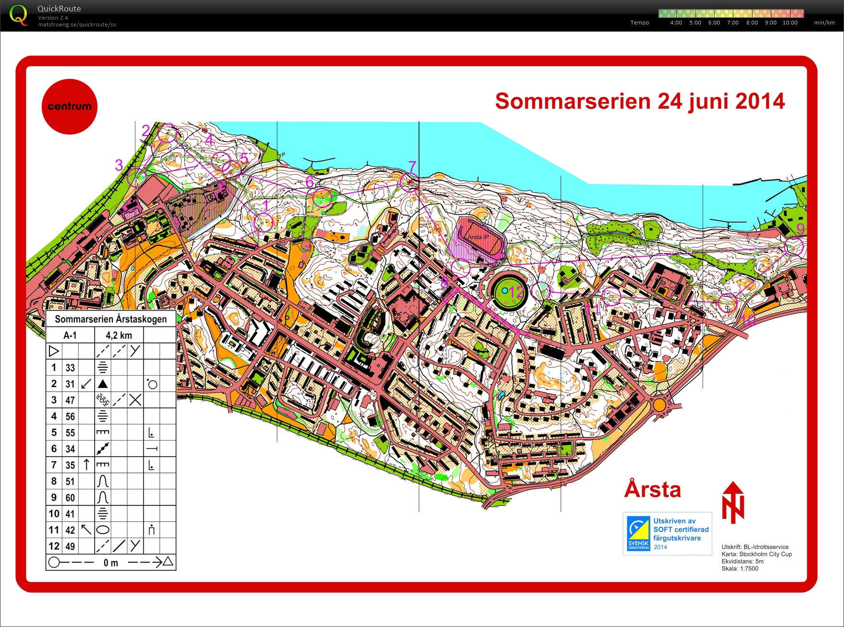The width and height of the screenshot is (844, 627).
Task: Click the Version 2.4 label
Action: [x=53, y=18]
